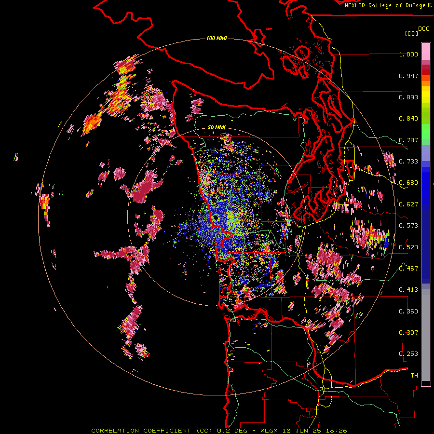Click the 100 NMI range ring label
Image resolution: width=434 pixels, height=434 pixels.
coord(217,38)
